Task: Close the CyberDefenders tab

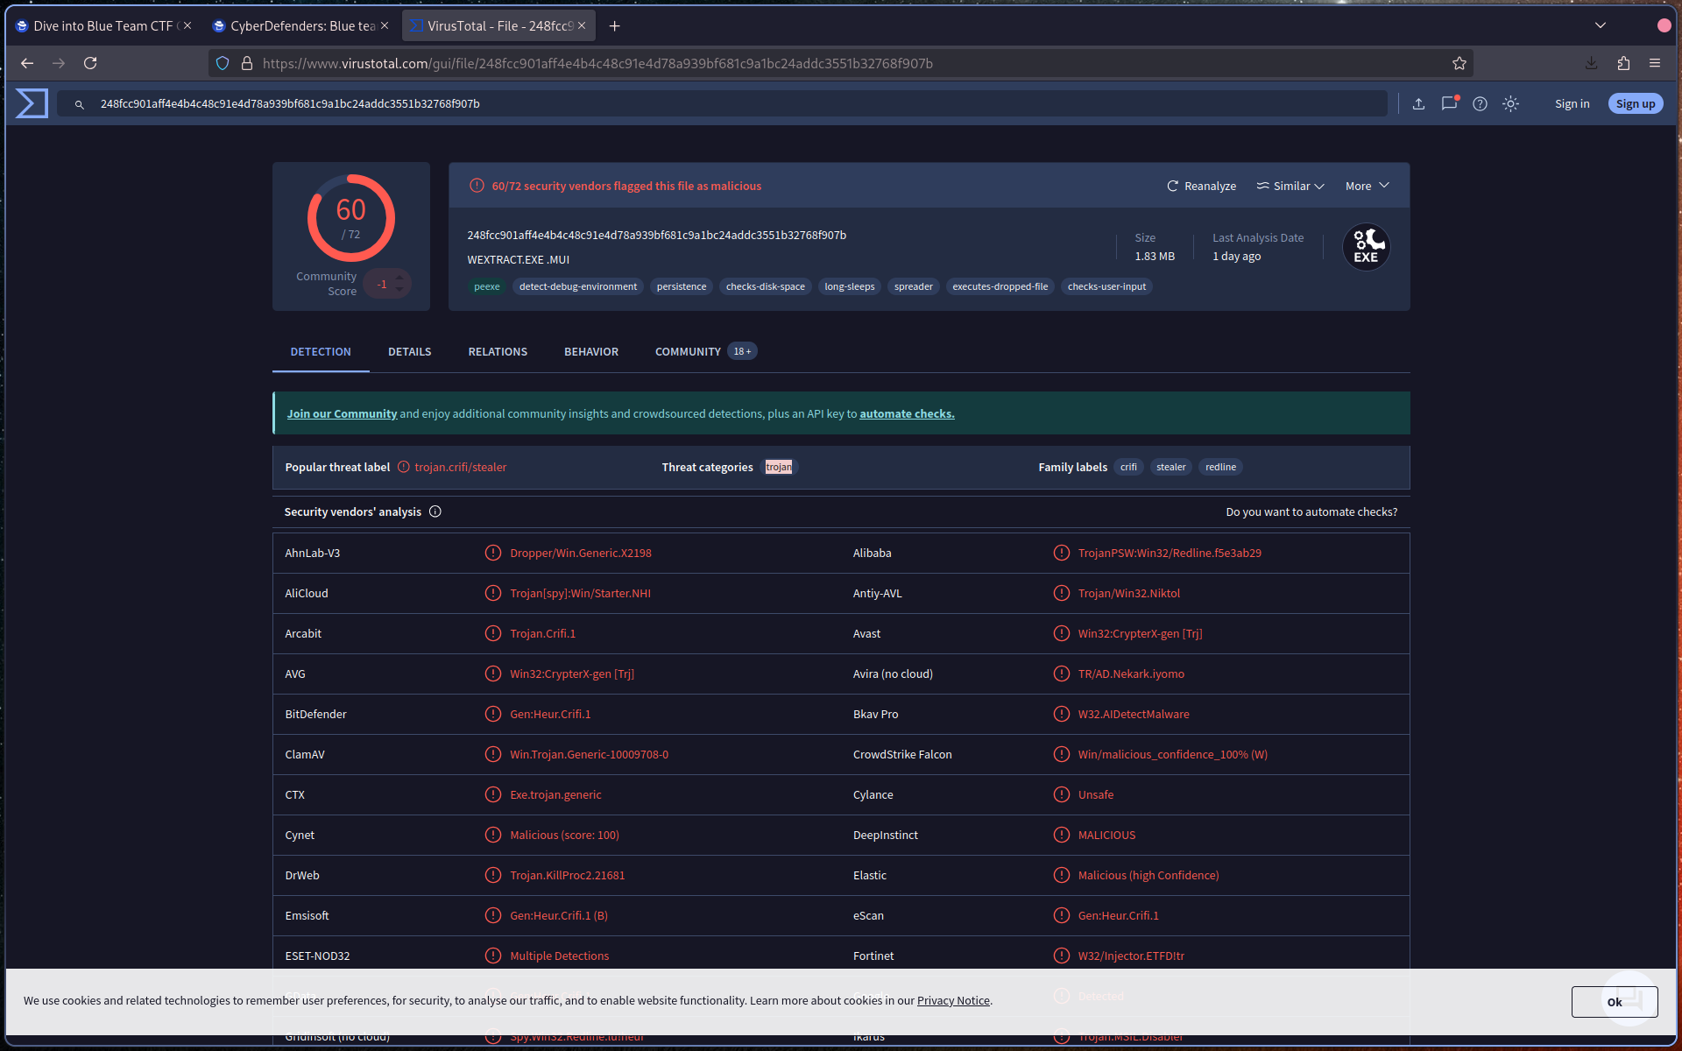Action: click(385, 26)
